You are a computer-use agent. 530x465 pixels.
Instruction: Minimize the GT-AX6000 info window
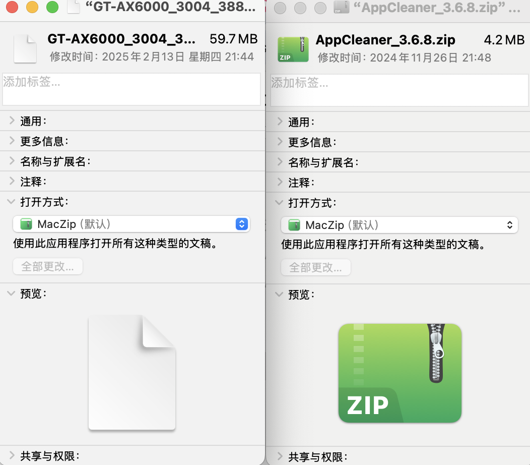[x=32, y=7]
